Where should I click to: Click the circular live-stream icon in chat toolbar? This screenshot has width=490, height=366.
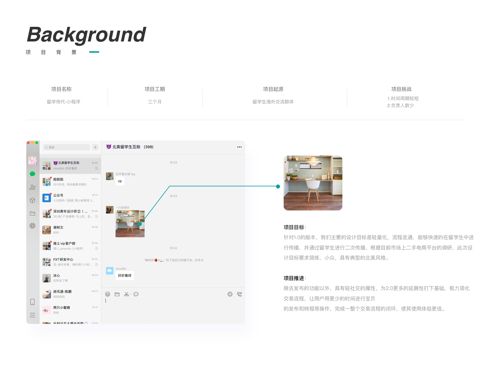point(230,294)
